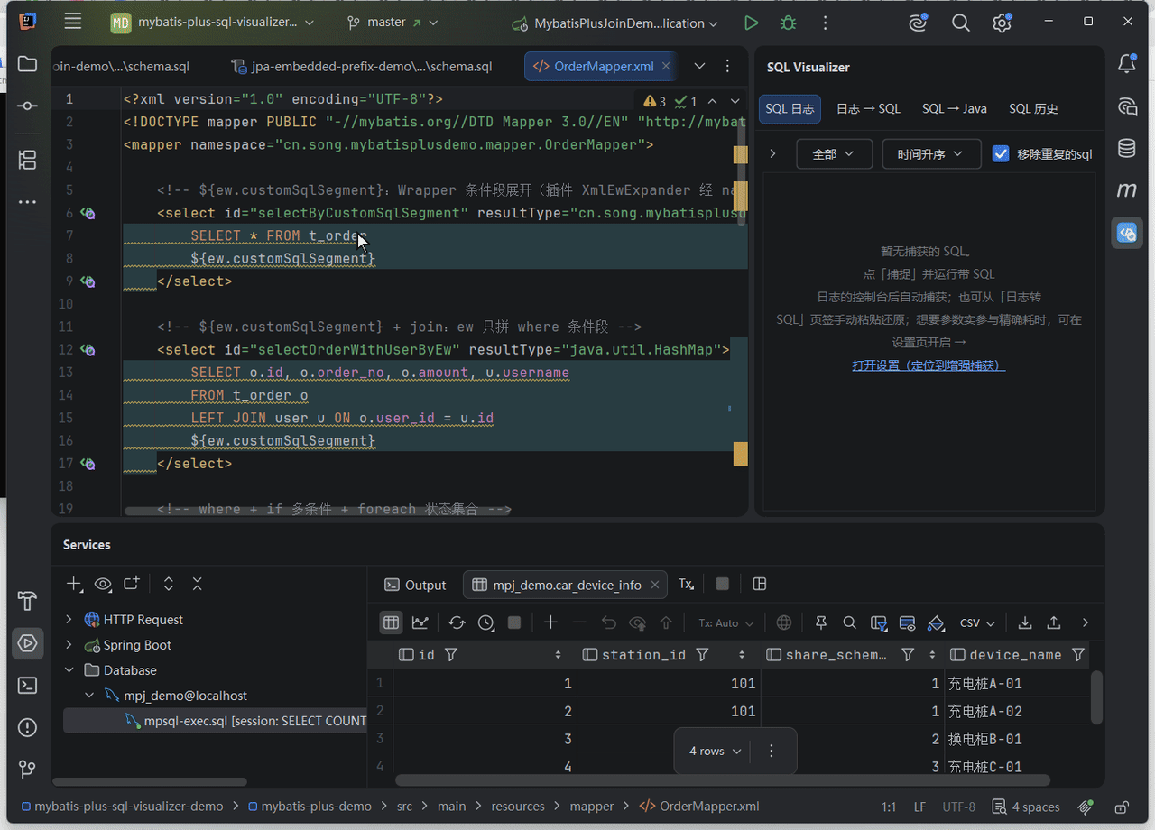The image size is (1155, 830).
Task: Open the 时间升序 sort dropdown
Action: (931, 154)
